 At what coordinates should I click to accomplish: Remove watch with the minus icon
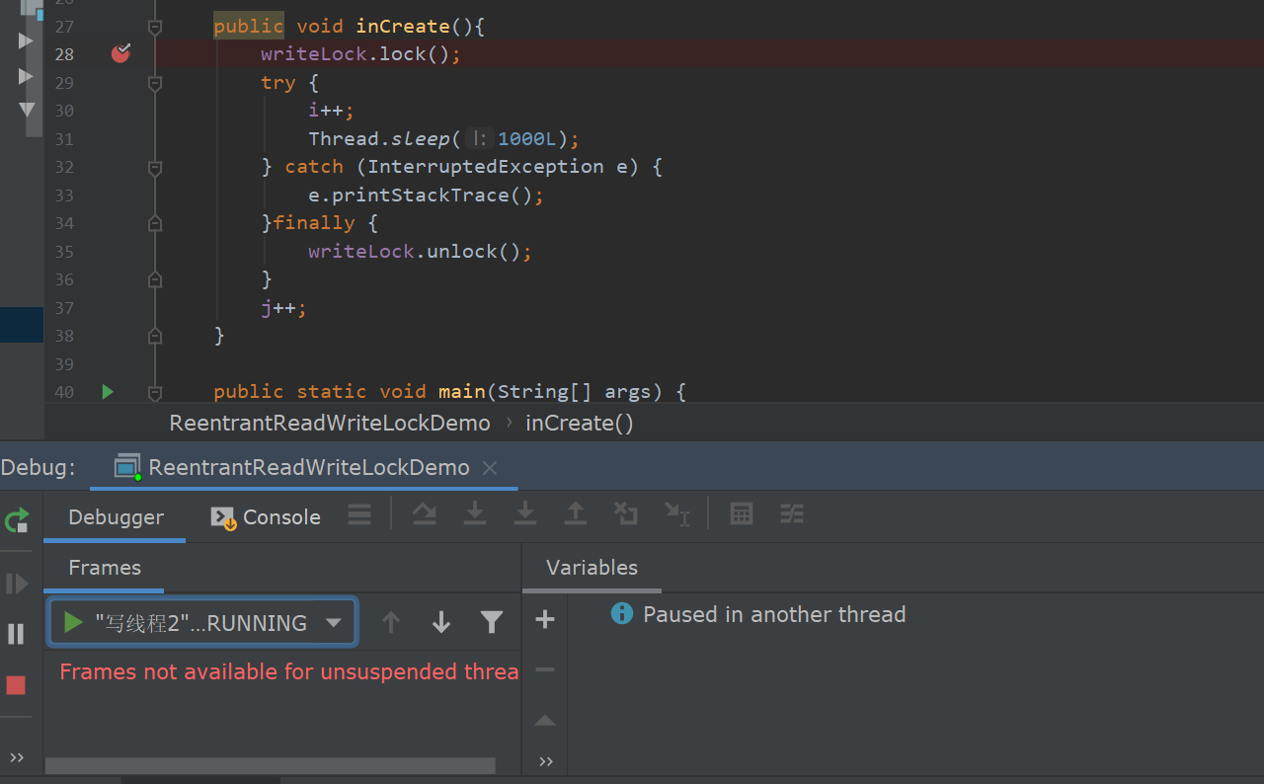pos(545,669)
